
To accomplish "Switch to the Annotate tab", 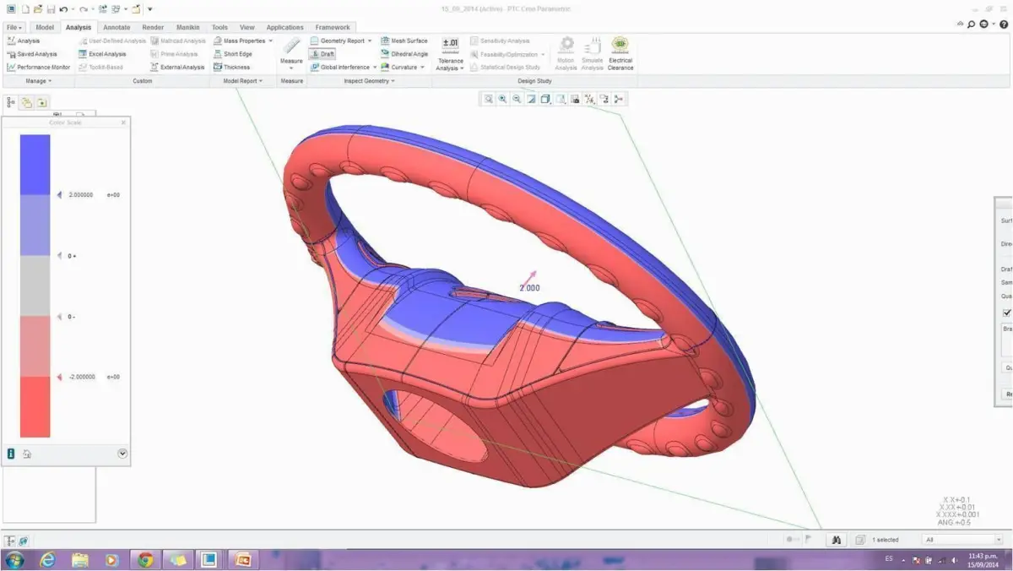I will coord(116,27).
